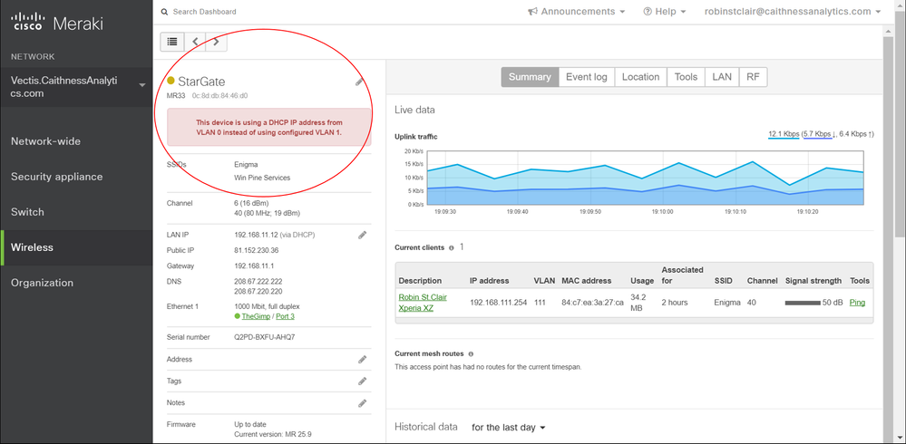Open the RF tab

pos(753,77)
